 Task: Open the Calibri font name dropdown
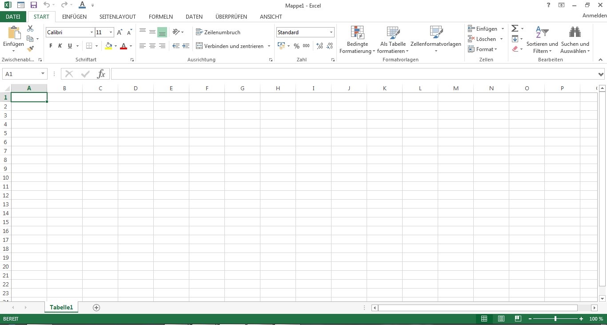click(92, 32)
